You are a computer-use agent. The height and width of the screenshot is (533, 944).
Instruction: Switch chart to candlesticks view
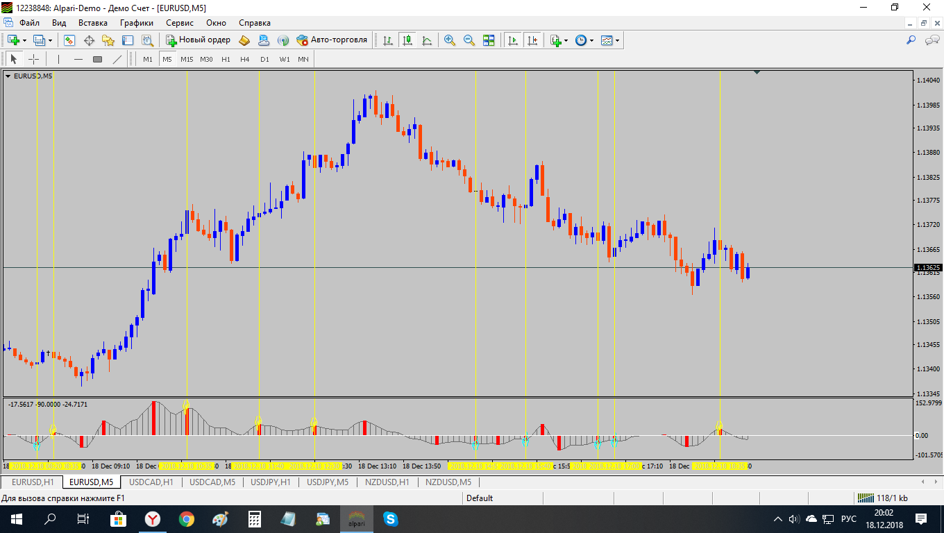(x=407, y=40)
